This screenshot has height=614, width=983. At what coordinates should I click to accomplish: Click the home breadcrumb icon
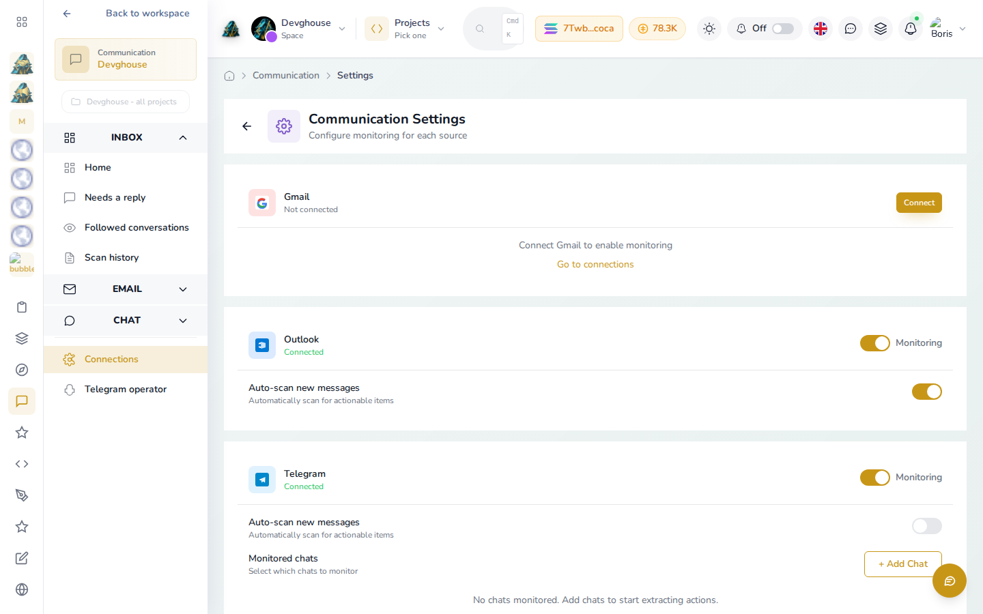(229, 76)
